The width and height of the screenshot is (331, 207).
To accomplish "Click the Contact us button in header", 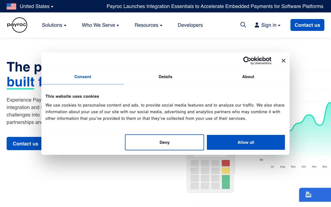I will tap(307, 25).
